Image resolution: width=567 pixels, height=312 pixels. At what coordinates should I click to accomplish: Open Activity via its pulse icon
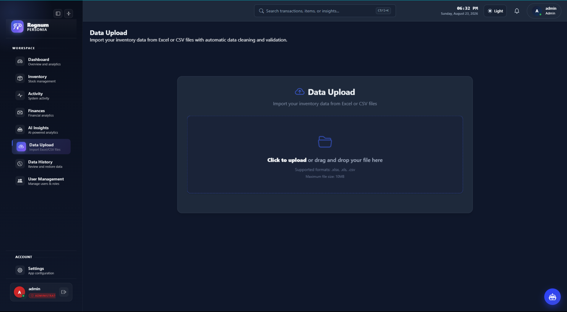point(20,96)
